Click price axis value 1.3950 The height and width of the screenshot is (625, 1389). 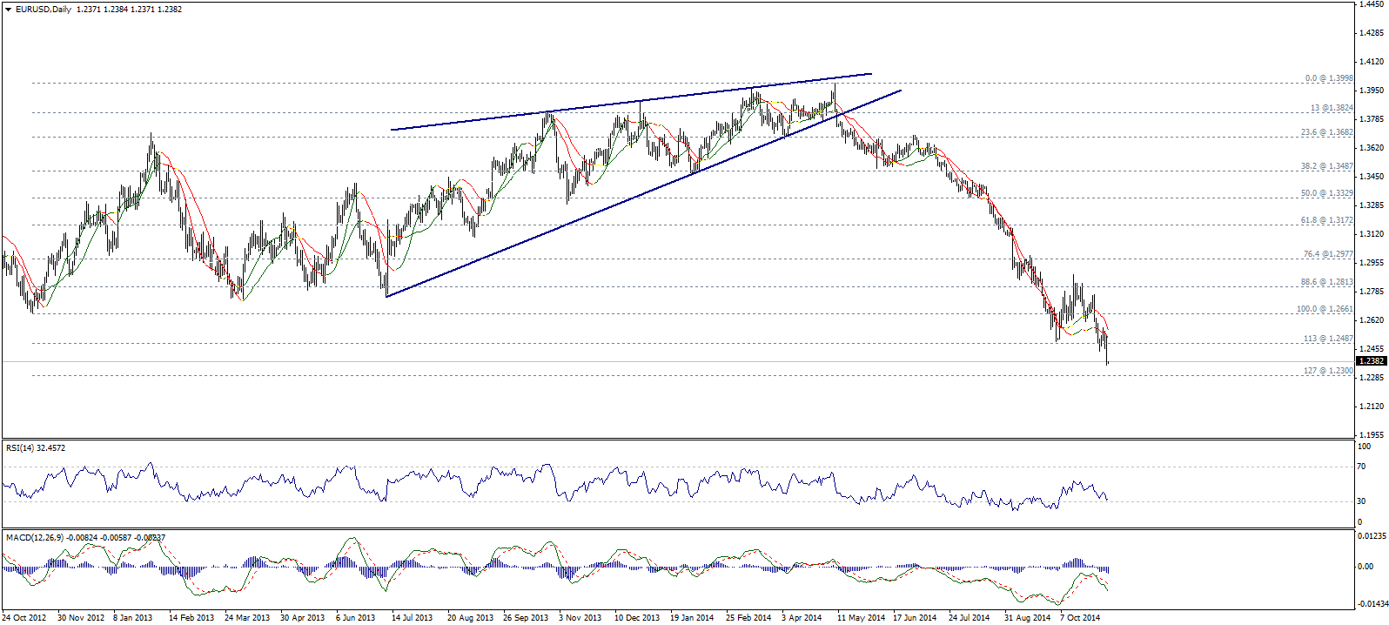click(x=1372, y=91)
